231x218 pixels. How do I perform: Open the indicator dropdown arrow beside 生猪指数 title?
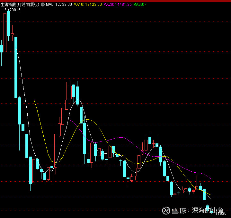click(x=43, y=5)
